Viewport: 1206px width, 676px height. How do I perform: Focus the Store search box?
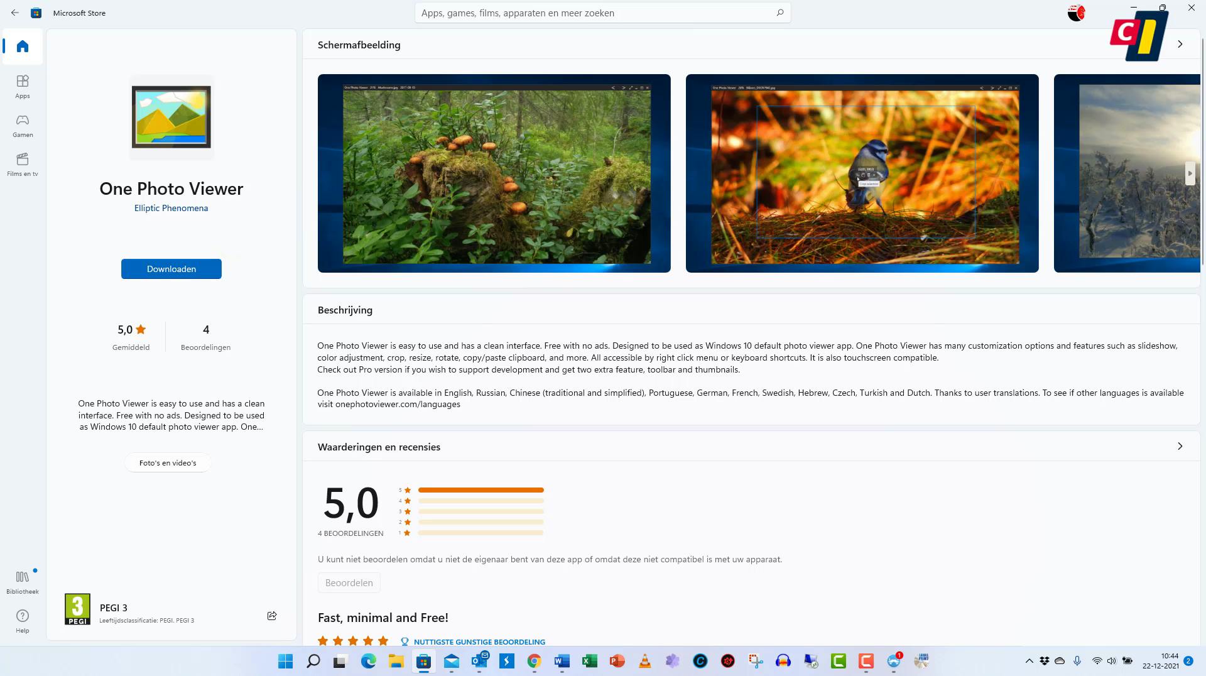602,13
